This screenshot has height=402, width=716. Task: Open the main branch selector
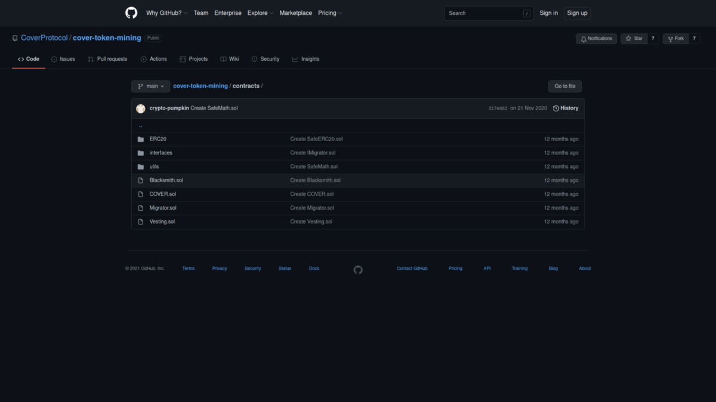[x=150, y=86]
